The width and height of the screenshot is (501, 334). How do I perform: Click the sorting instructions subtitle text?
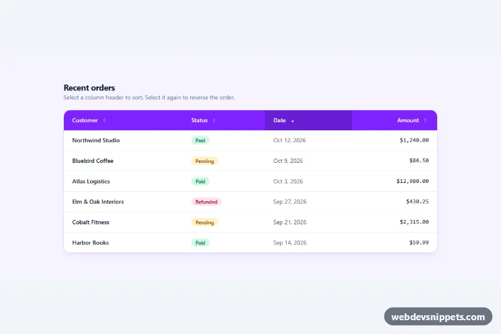(149, 98)
